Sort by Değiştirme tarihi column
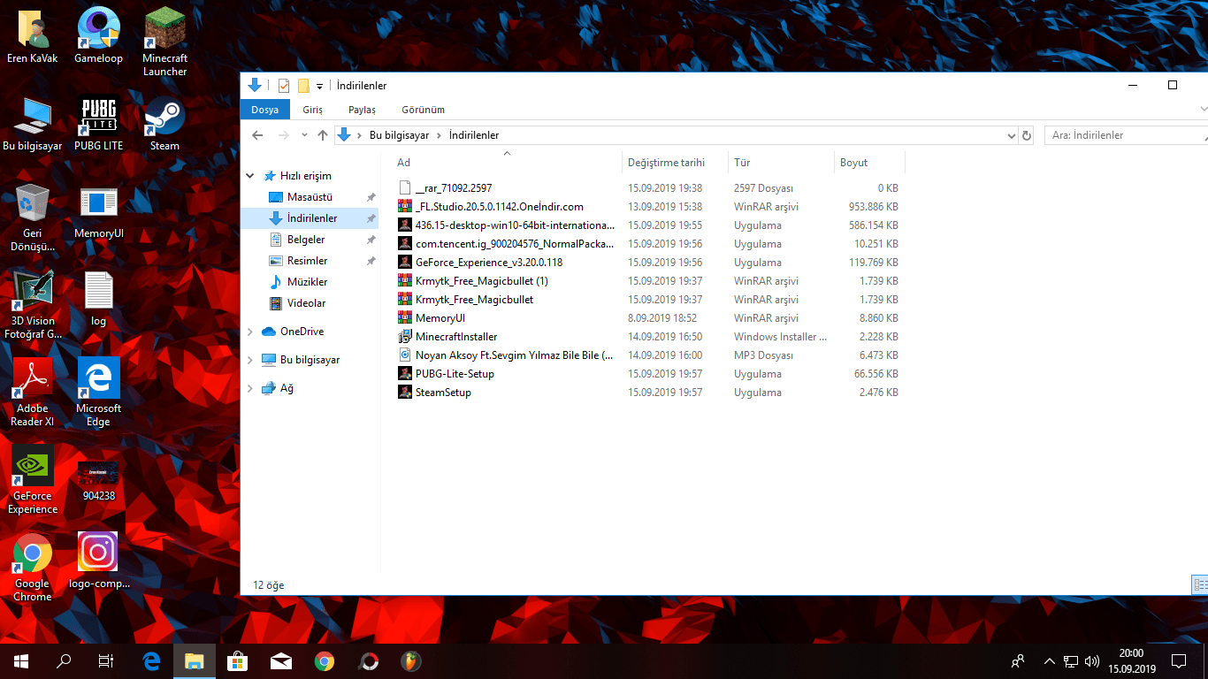This screenshot has width=1208, height=679. (675, 163)
